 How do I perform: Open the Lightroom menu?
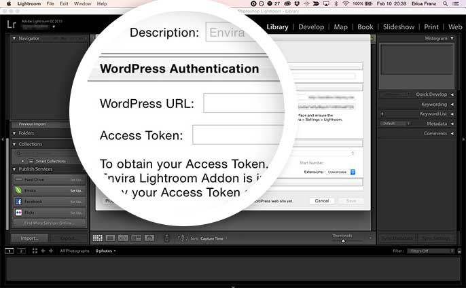pyautogui.click(x=29, y=3)
